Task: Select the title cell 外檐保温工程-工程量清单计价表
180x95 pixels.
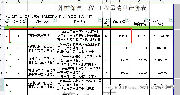Action: tap(102, 8)
